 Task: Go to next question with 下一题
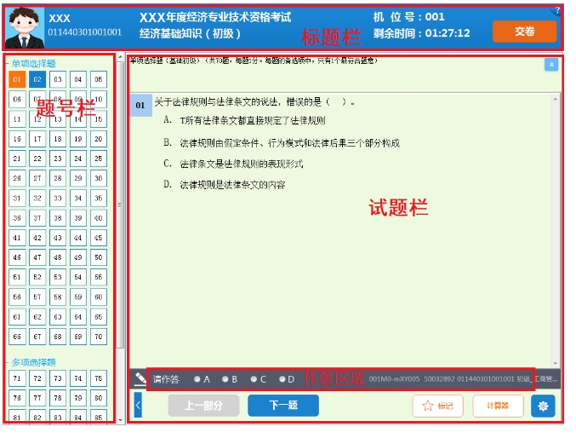pos(282,406)
